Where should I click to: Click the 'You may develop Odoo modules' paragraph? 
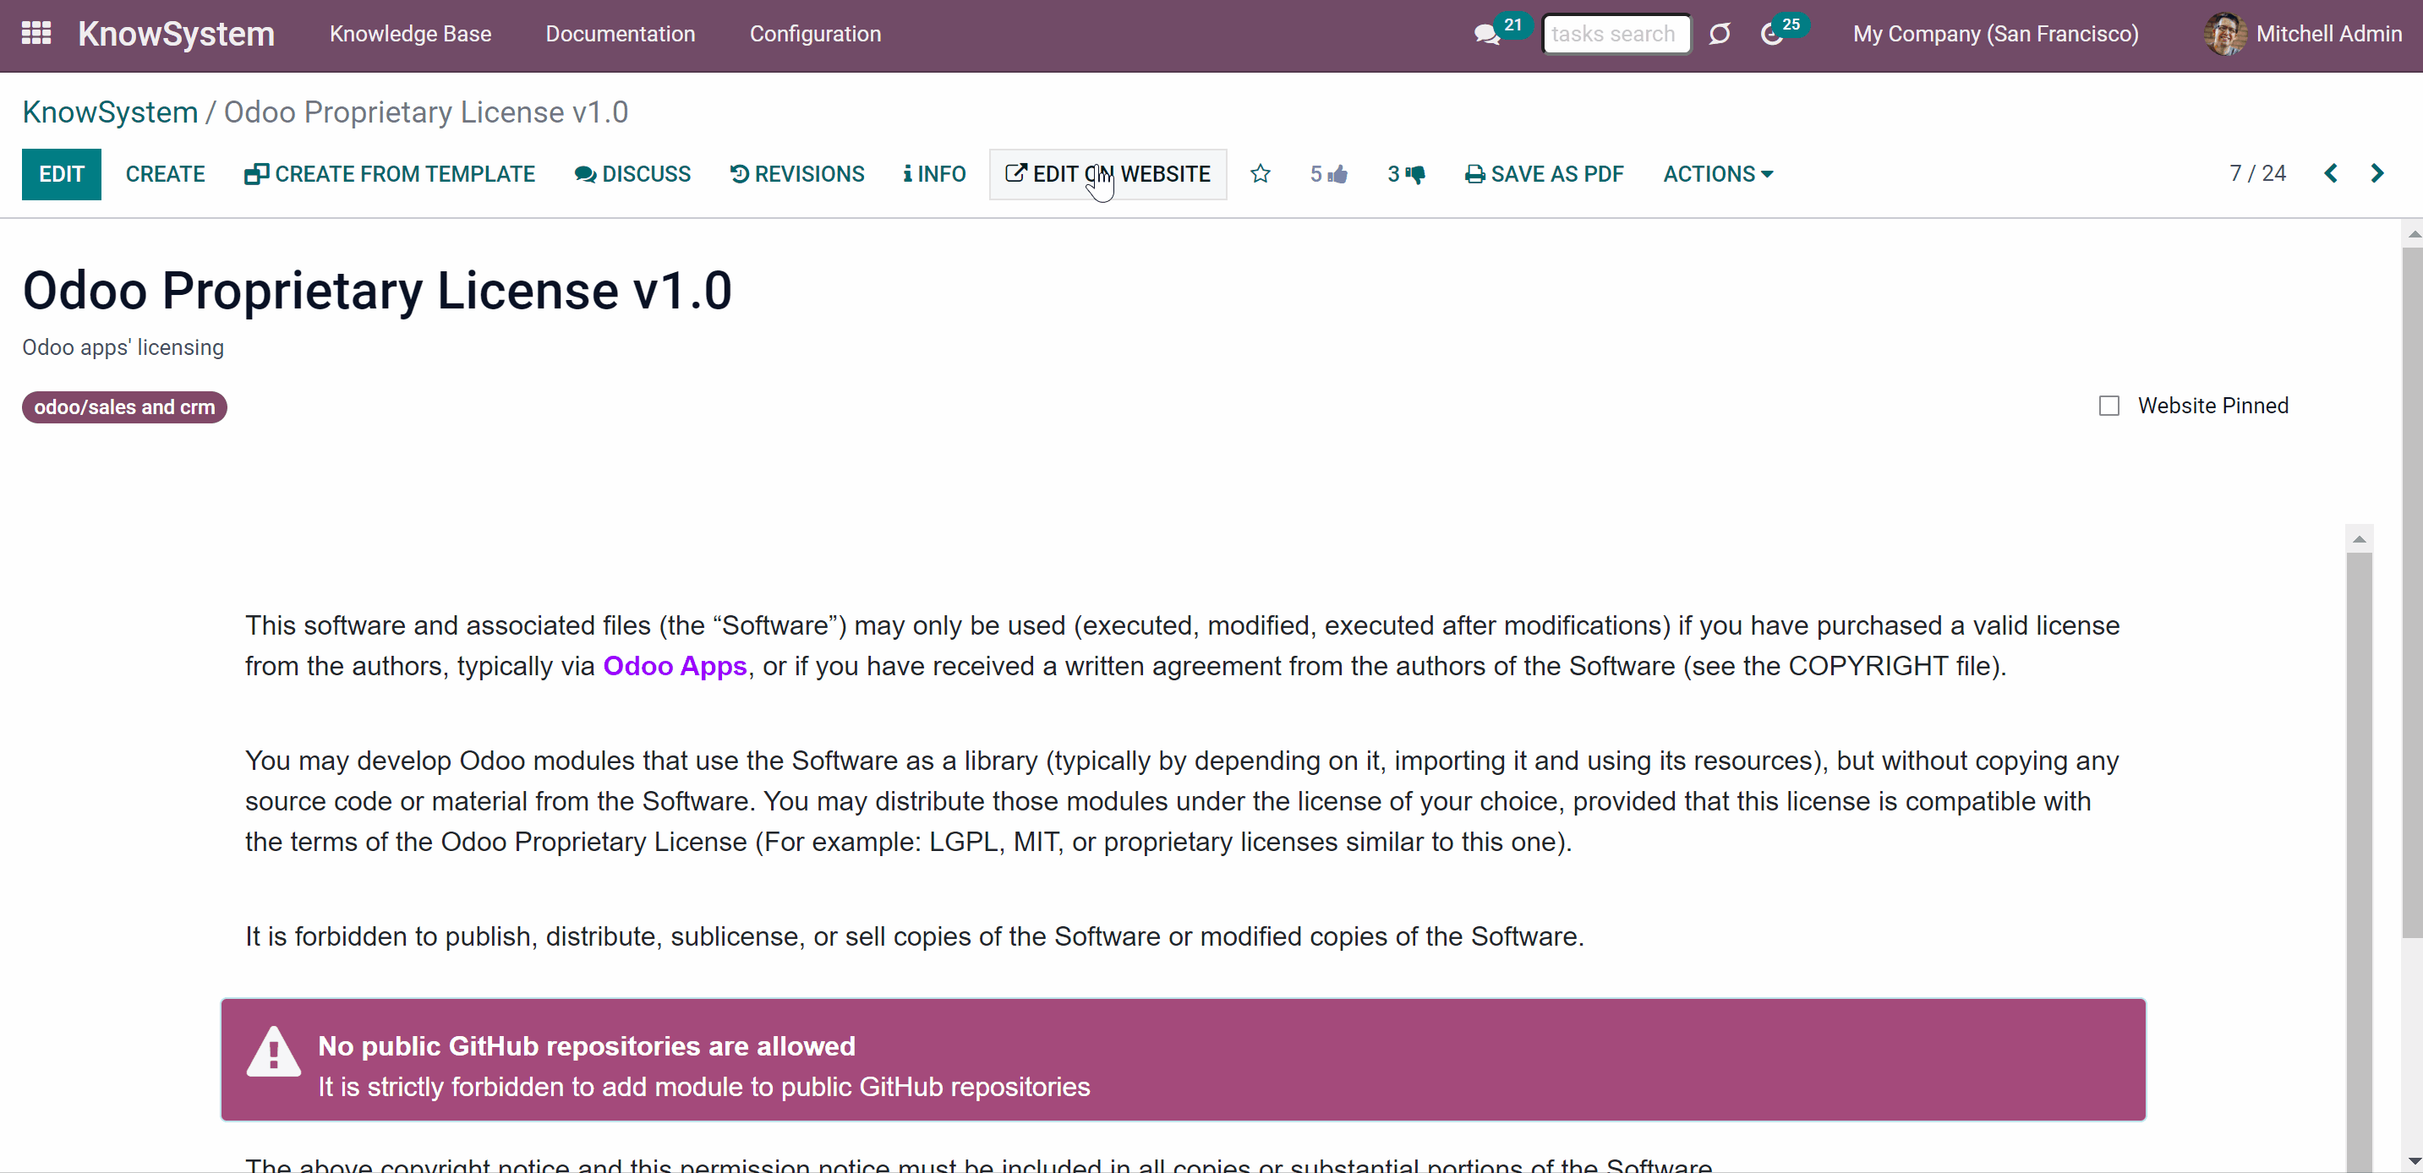[1183, 802]
